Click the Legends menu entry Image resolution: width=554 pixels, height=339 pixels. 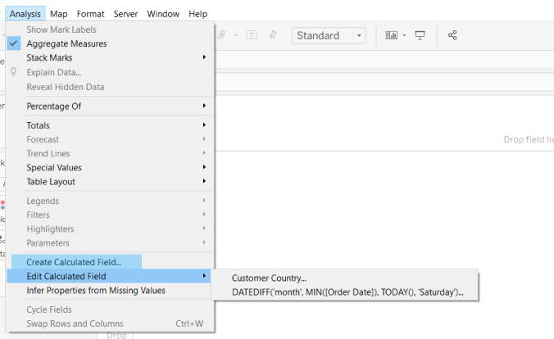pos(110,201)
